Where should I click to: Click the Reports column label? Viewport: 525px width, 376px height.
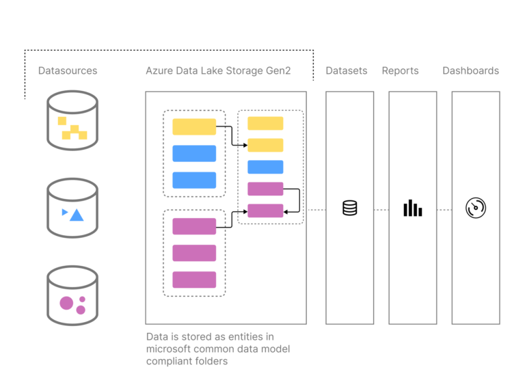pyautogui.click(x=400, y=70)
